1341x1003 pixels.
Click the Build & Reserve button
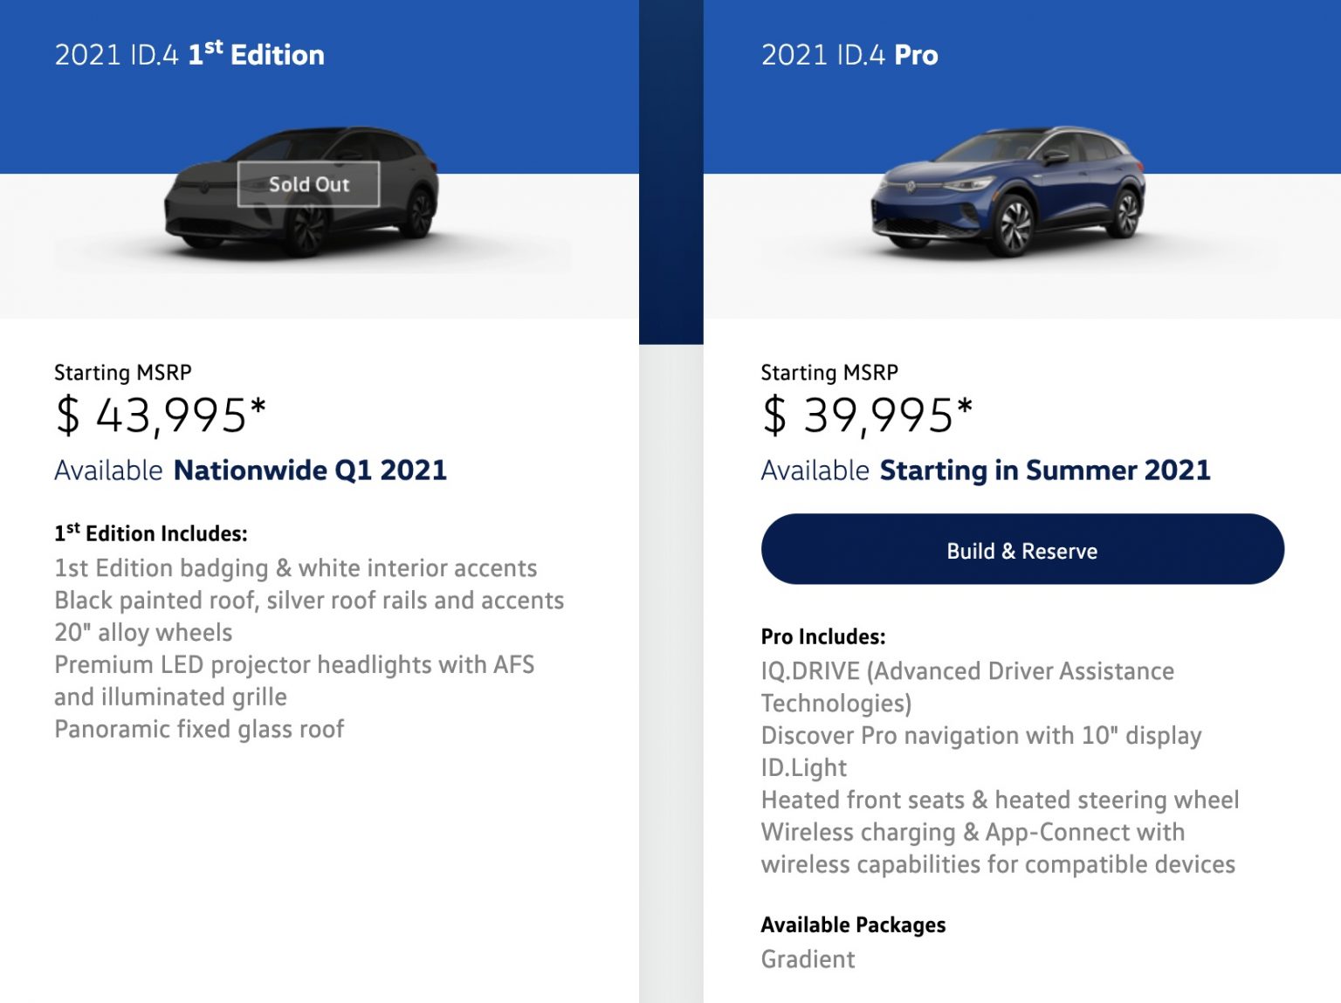point(1022,549)
